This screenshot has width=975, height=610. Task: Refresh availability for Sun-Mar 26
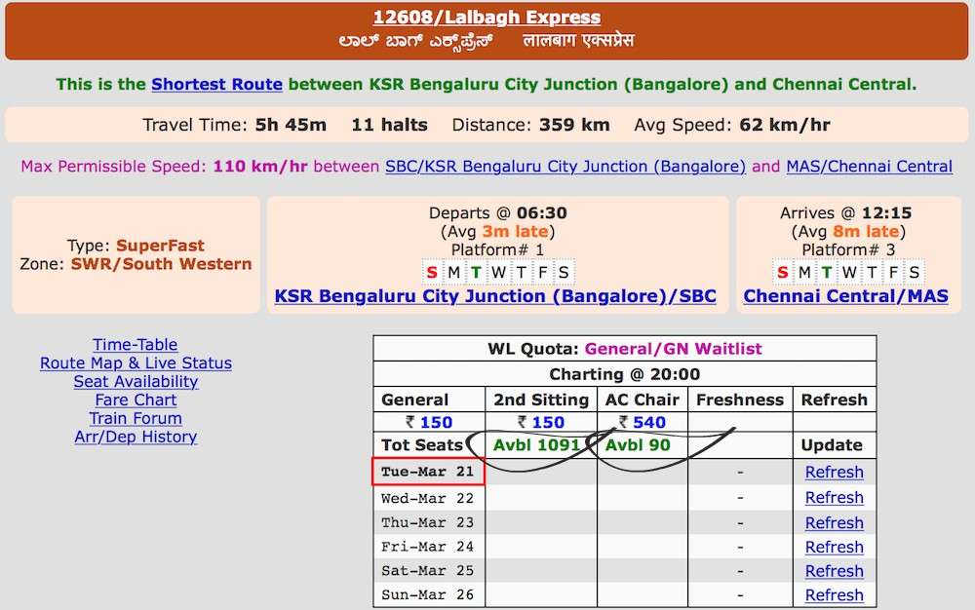tap(834, 595)
